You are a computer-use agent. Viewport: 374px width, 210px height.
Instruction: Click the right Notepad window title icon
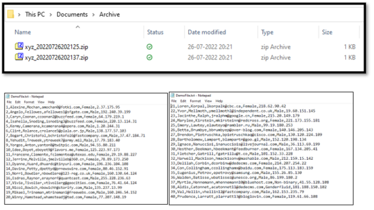coord(173,95)
